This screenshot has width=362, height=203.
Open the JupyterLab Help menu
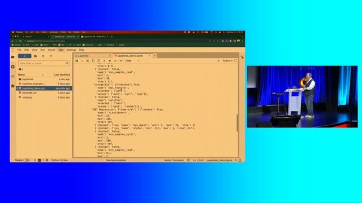(x=81, y=50)
